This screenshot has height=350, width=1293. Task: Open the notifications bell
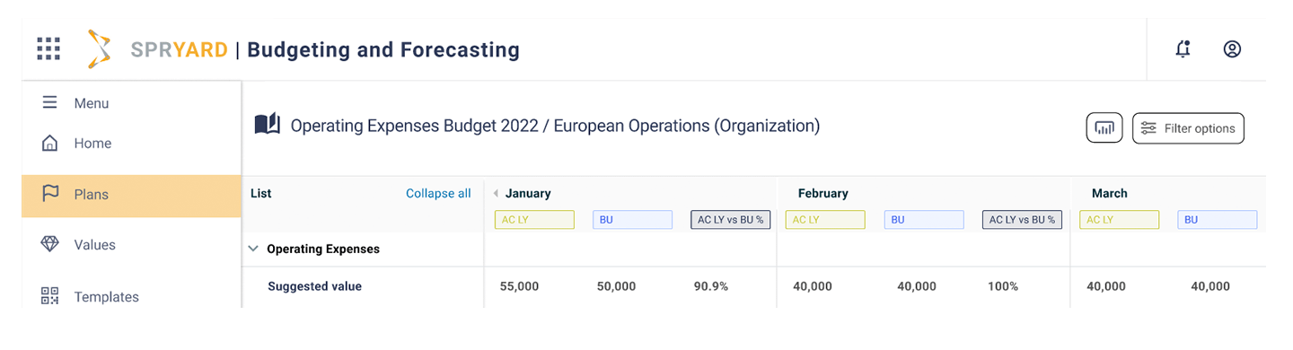pos(1183,48)
